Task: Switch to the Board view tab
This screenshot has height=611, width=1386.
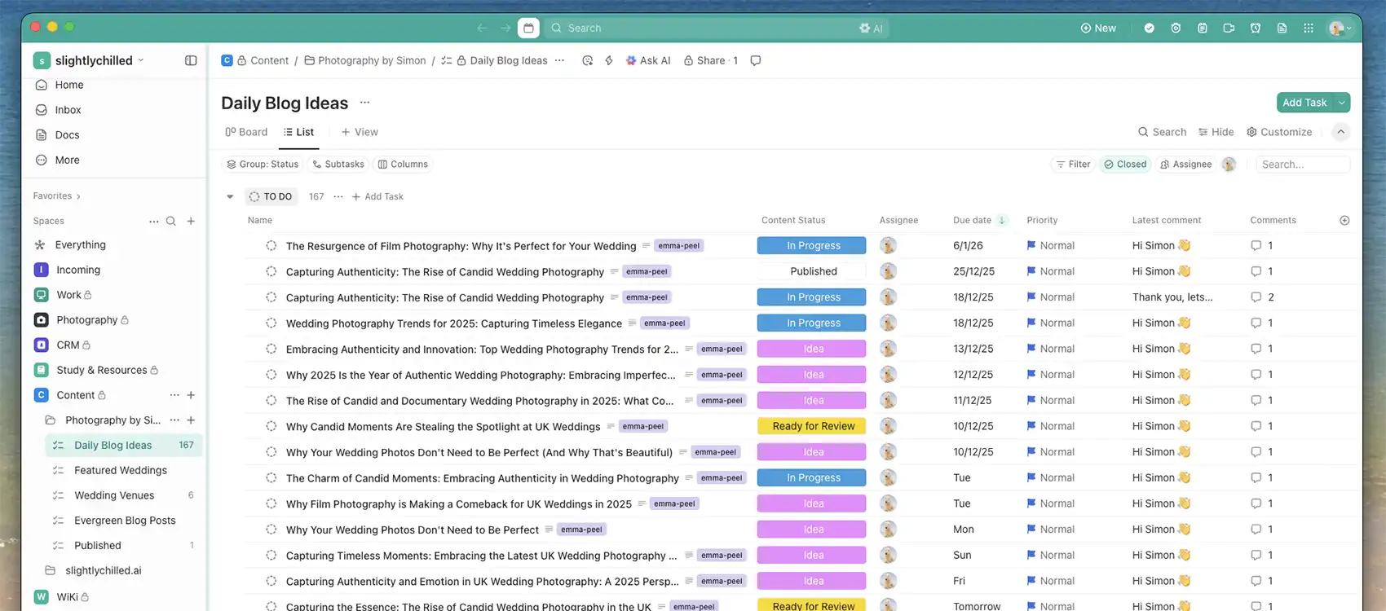Action: click(x=246, y=132)
